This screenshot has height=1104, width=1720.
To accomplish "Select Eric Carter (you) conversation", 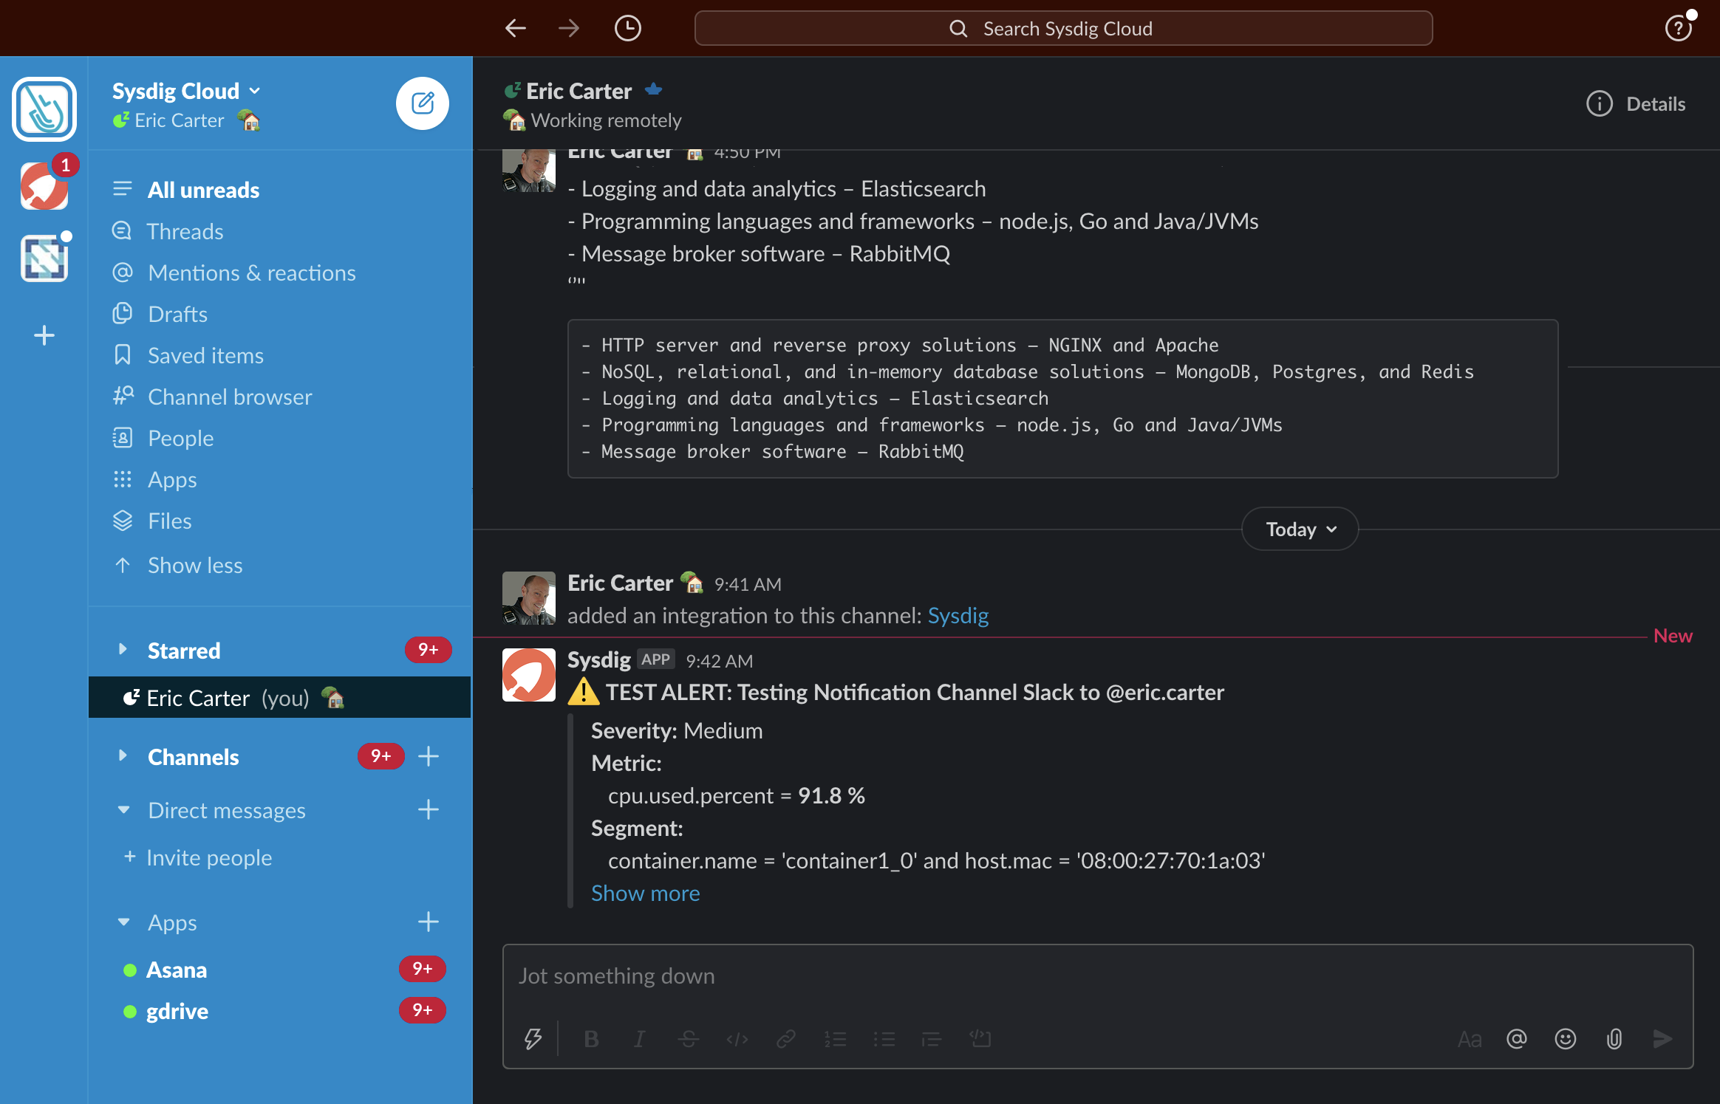I will point(279,697).
